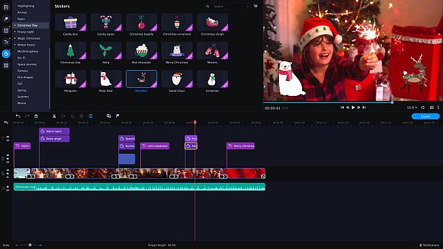
Task: Click the Rotate clip toolbar icon
Action: tap(63, 116)
